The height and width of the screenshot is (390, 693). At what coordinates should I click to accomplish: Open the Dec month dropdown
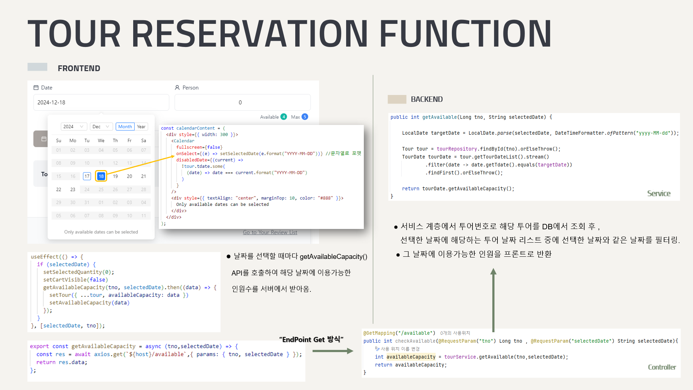(101, 127)
